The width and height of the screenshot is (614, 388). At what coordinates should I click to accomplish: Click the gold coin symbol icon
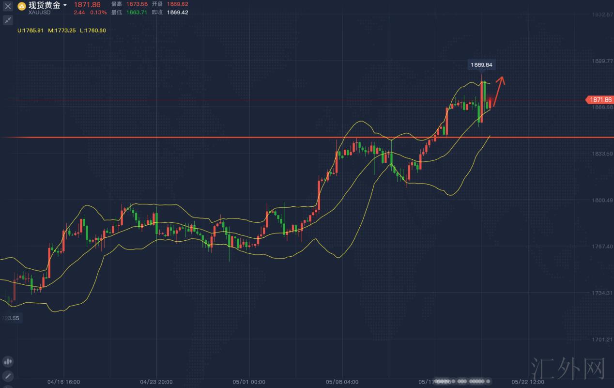pyautogui.click(x=22, y=6)
